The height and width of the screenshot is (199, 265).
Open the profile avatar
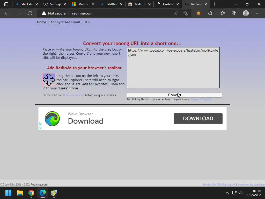[246, 13]
